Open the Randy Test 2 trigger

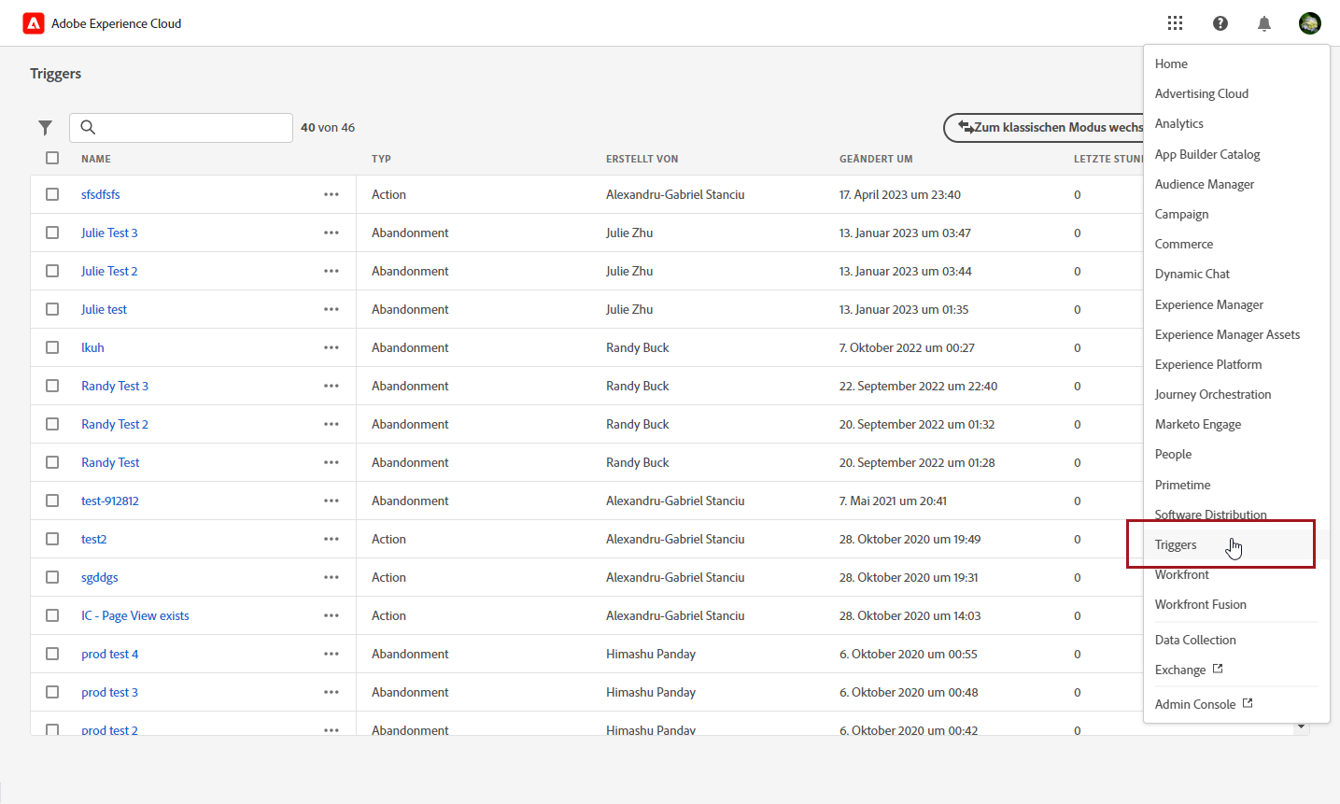[x=115, y=424]
